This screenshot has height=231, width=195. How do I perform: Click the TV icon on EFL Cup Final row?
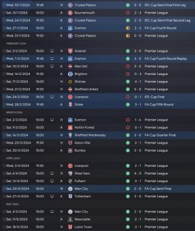click(52, 97)
